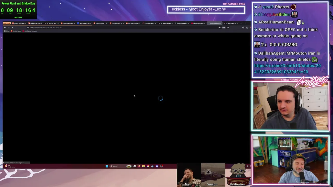Switch to the Digital Ground Game tab
The width and height of the screenshot is (333, 187).
(35, 23)
